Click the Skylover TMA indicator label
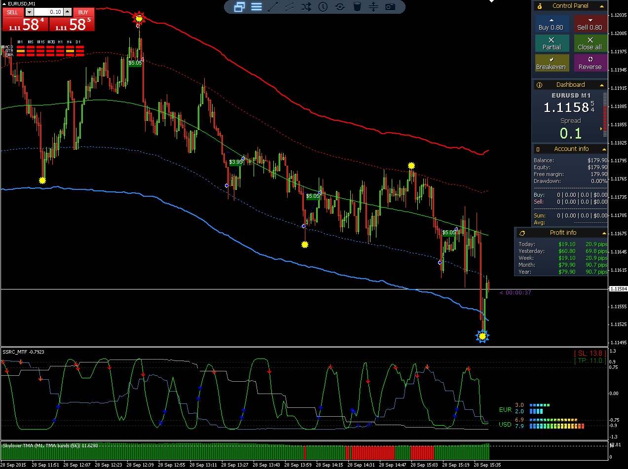The width and height of the screenshot is (628, 469). [50, 445]
